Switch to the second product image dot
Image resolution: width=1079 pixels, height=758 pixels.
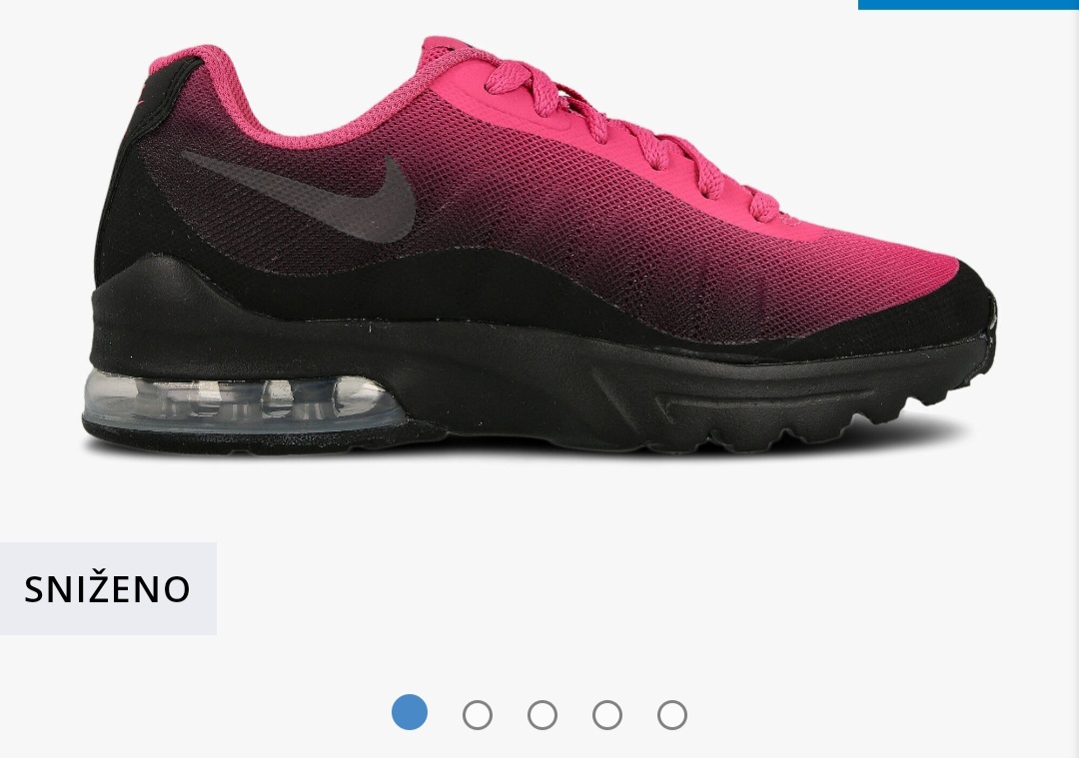pos(477,715)
